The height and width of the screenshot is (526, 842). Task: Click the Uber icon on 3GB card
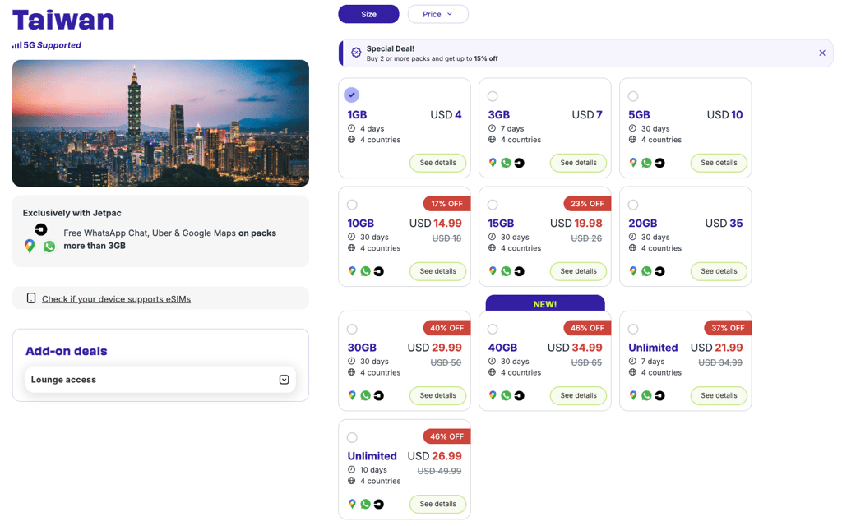tap(520, 163)
